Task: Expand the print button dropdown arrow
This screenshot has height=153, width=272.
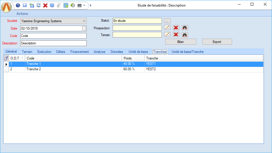Action: pyautogui.click(x=84, y=5)
